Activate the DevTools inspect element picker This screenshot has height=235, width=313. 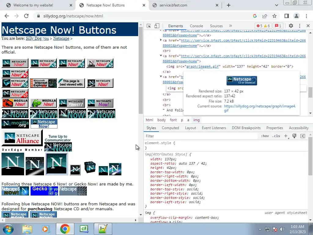pos(149,26)
